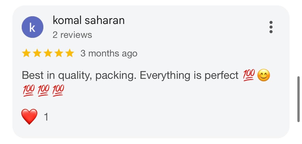
Task: Open the three-dot more options menu
Action: tap(271, 27)
